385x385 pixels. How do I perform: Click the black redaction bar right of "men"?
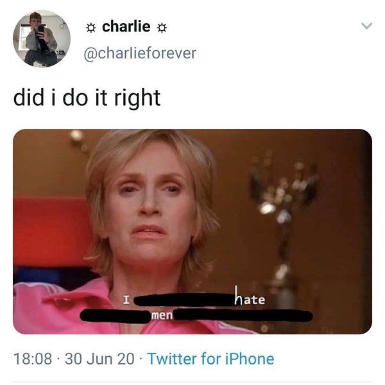tap(243, 316)
